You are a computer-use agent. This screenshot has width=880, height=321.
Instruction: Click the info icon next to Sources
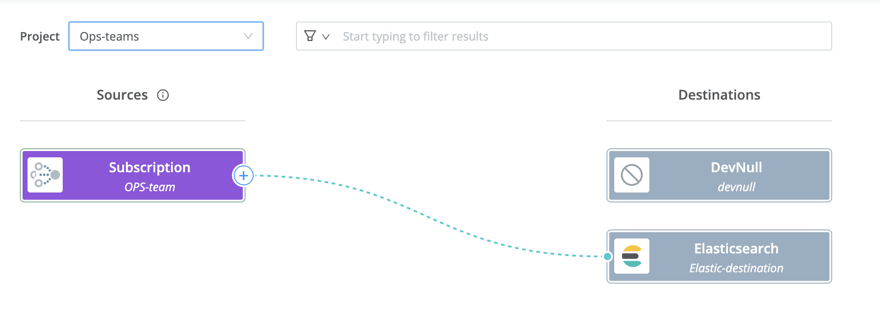163,95
